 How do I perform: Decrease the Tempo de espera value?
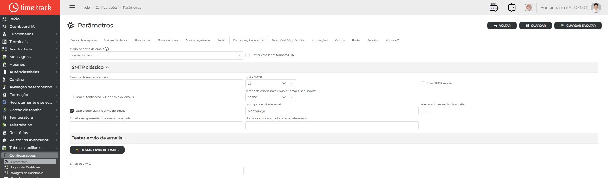[x=284, y=97]
